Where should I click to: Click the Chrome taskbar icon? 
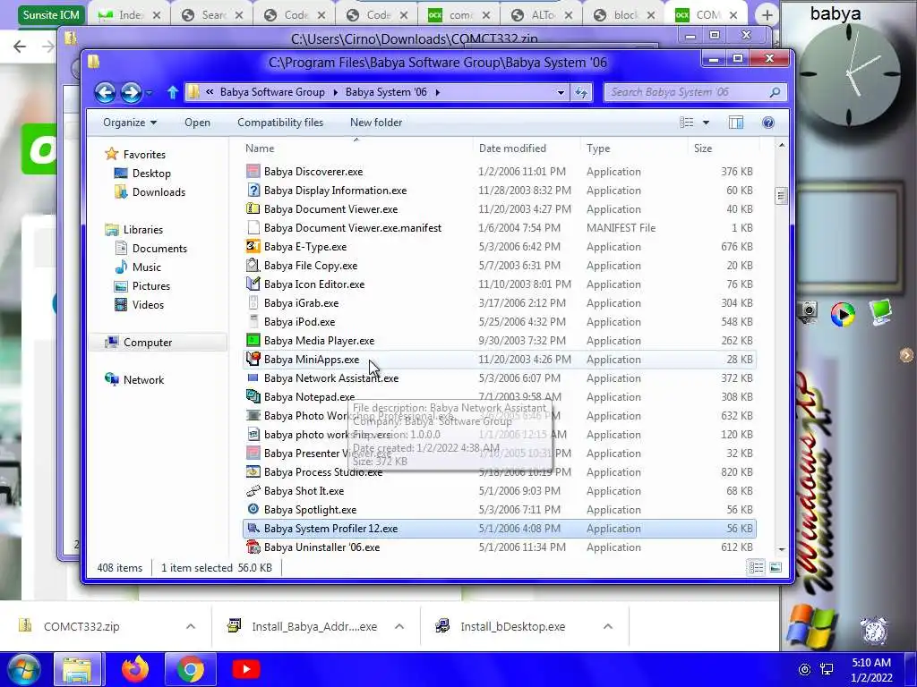[x=190, y=669]
